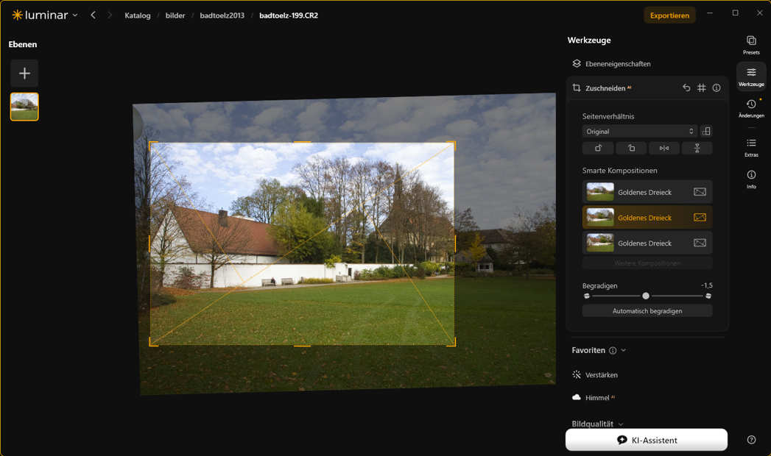
Task: Click the Exportieren button
Action: point(669,15)
